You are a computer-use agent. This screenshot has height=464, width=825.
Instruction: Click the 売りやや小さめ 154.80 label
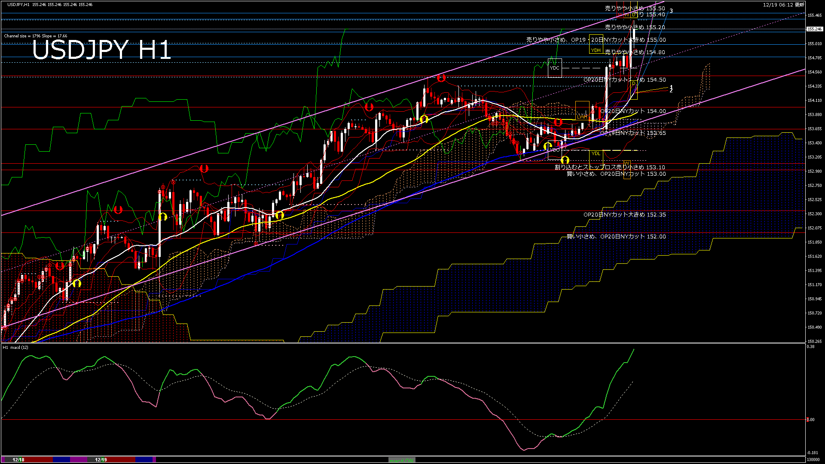635,52
